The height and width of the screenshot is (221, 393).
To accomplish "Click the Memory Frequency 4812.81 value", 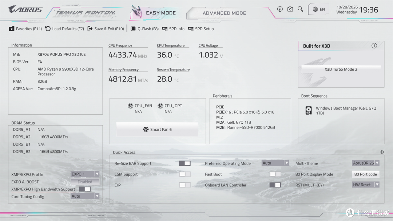I will click(123, 79).
